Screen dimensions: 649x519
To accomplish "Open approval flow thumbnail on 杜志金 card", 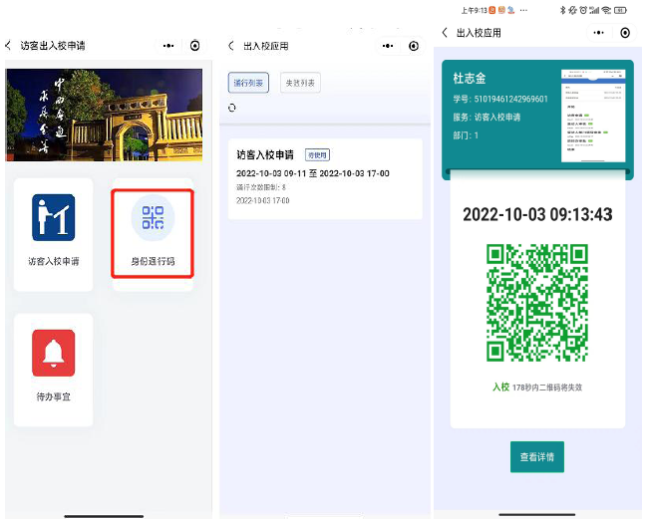I will [592, 115].
